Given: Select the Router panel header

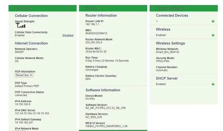Looking at the screenshot, I should pyautogui.click(x=113, y=8).
